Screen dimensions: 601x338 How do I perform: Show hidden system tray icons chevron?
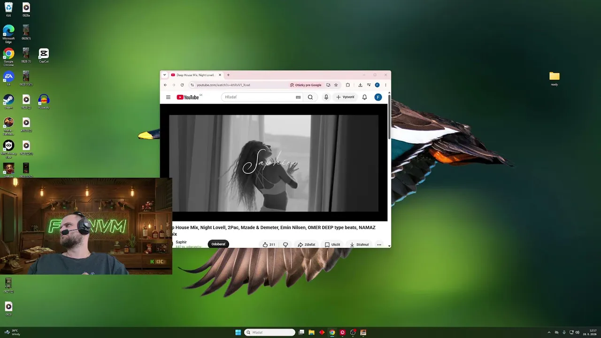click(x=549, y=332)
